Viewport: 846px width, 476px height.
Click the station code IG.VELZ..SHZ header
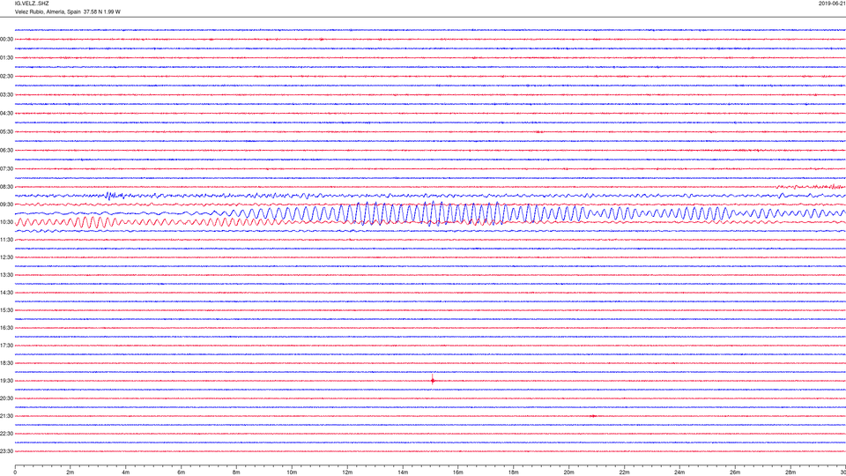pos(32,4)
